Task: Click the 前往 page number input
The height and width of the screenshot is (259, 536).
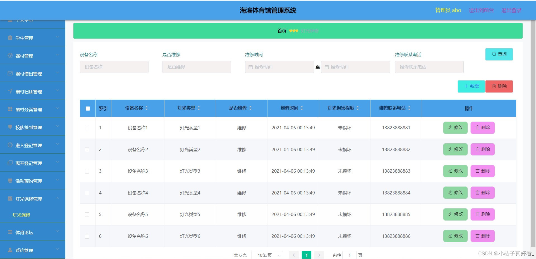Action: pyautogui.click(x=350, y=255)
